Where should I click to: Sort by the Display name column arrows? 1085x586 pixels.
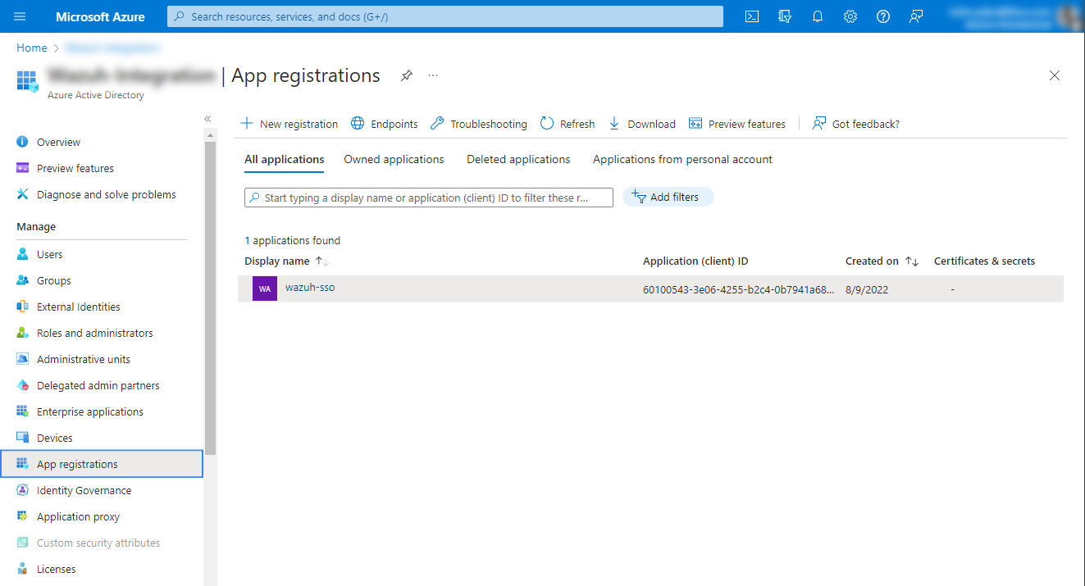(321, 261)
